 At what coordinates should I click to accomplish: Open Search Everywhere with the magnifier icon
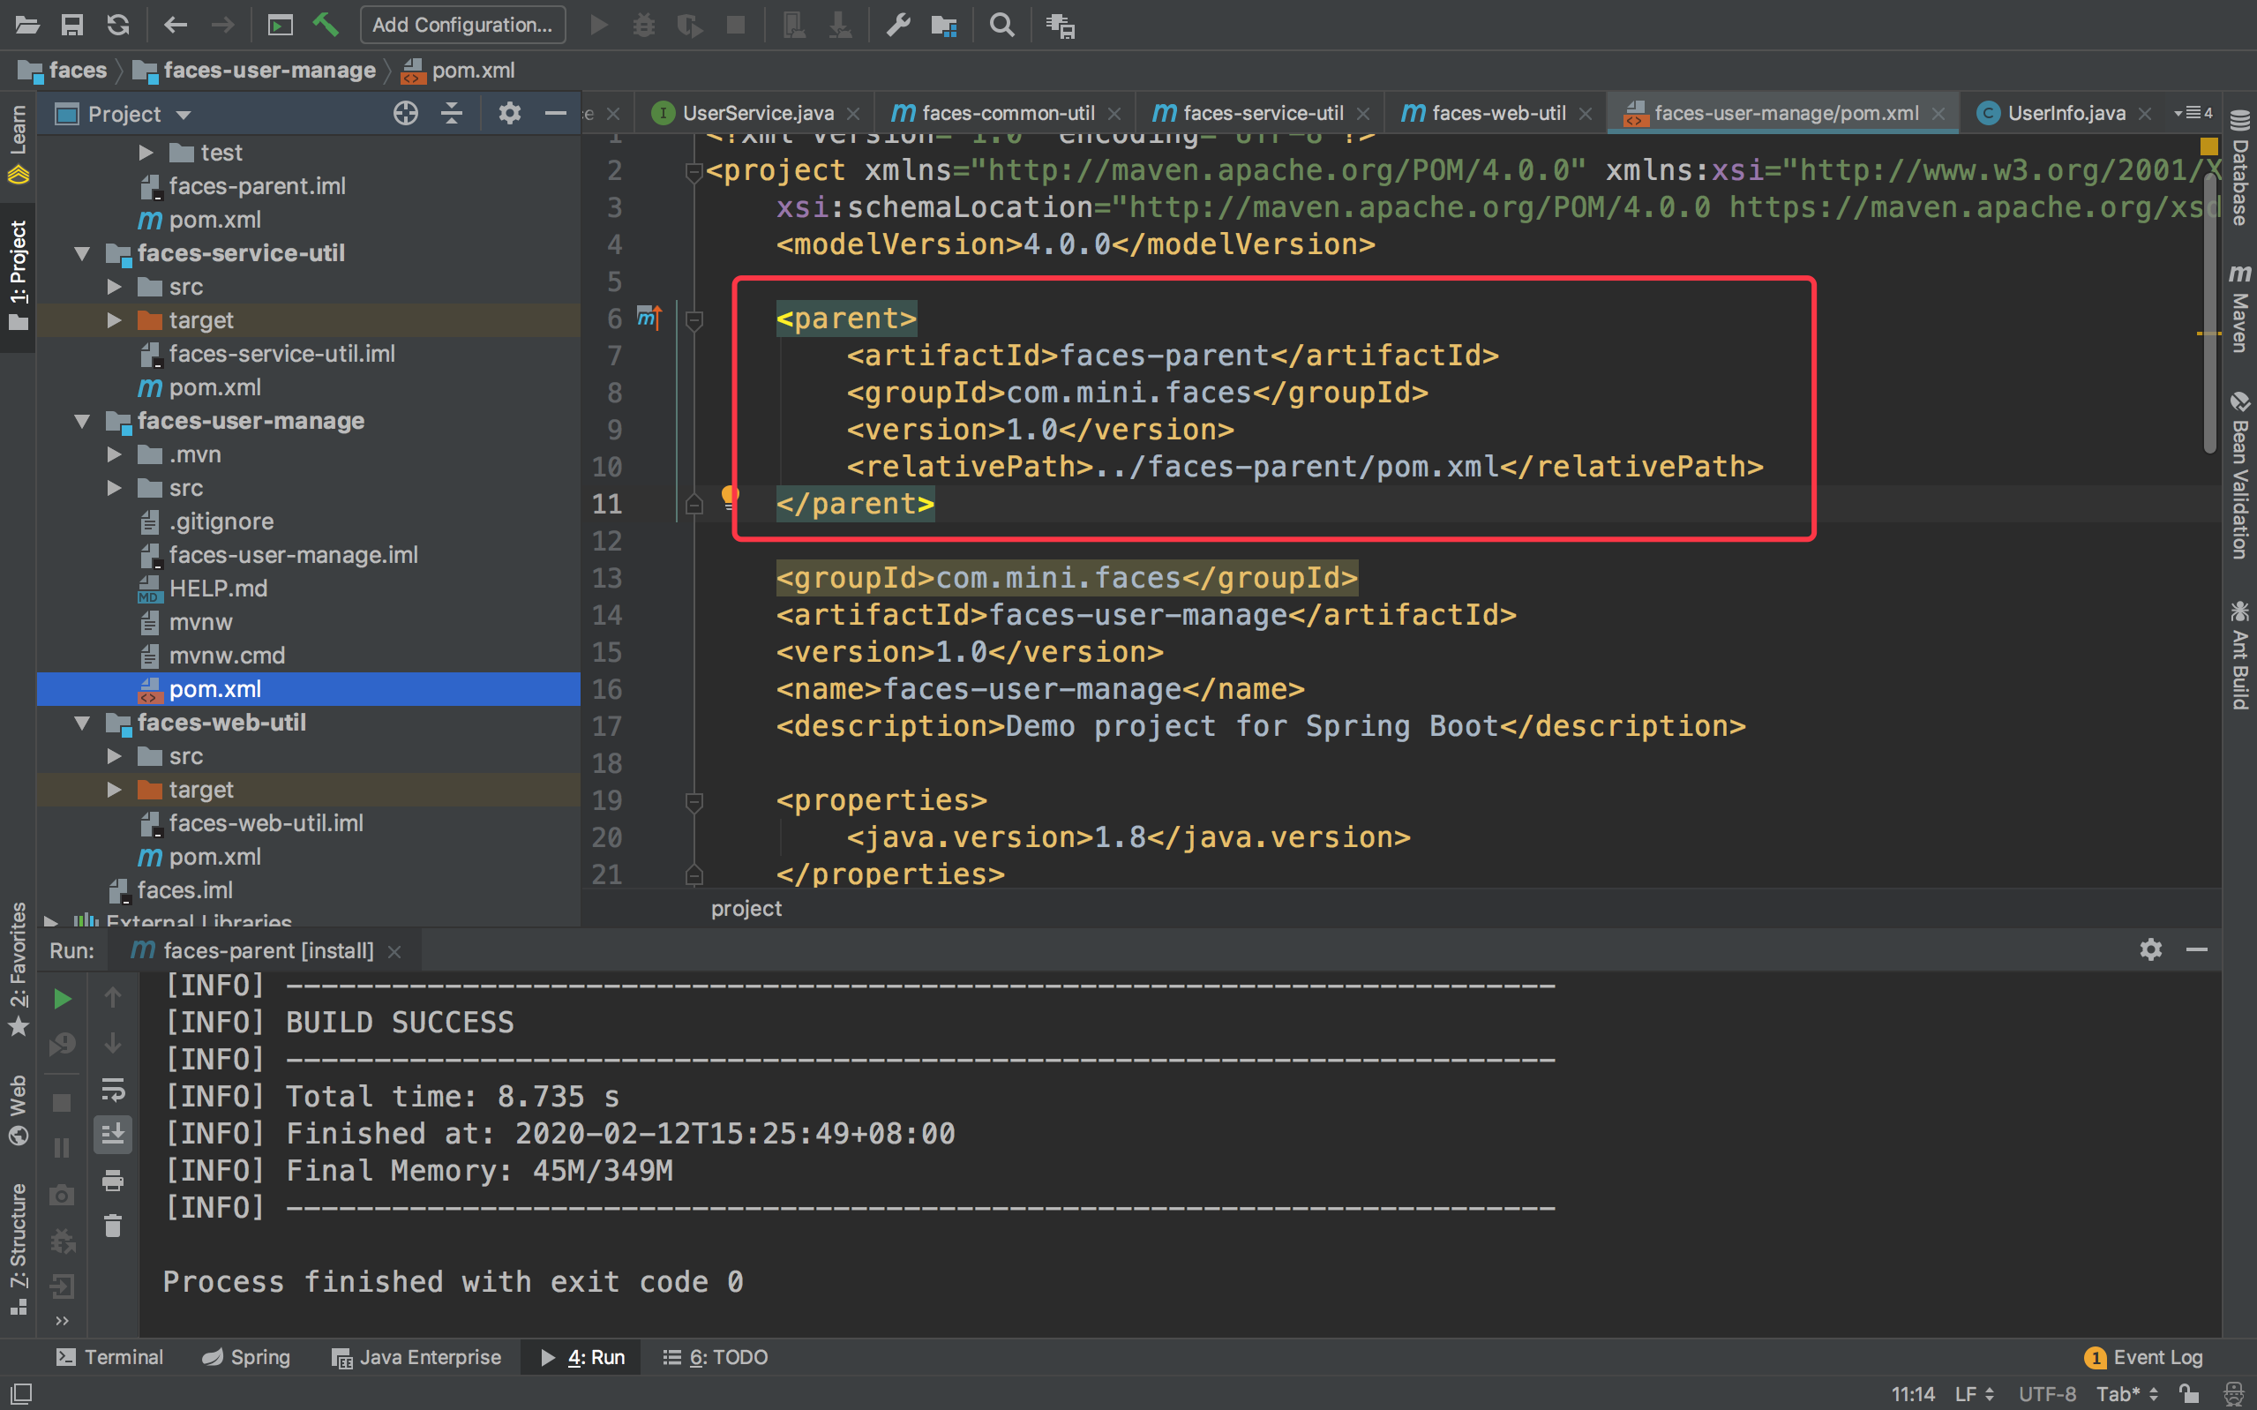(x=1001, y=26)
